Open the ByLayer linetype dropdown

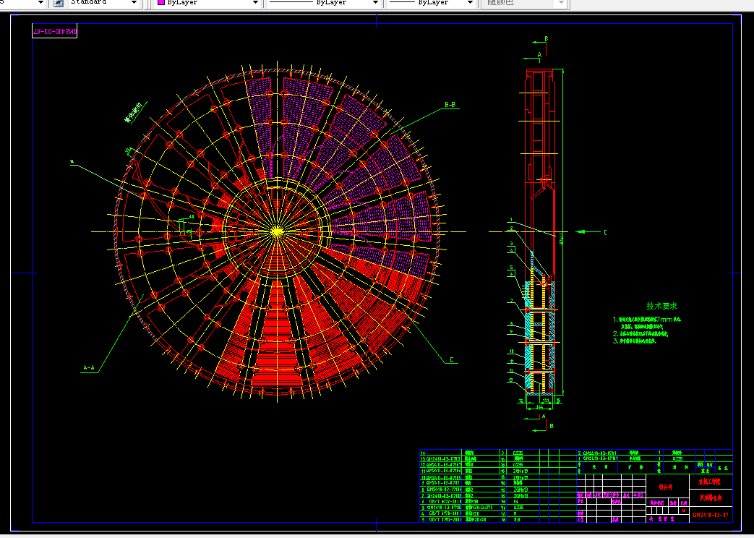point(375,2)
